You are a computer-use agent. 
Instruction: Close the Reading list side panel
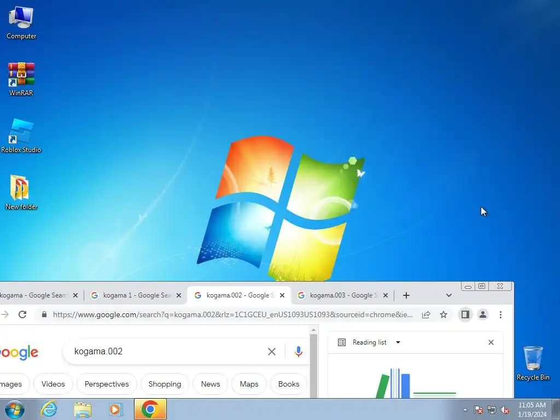pos(491,342)
